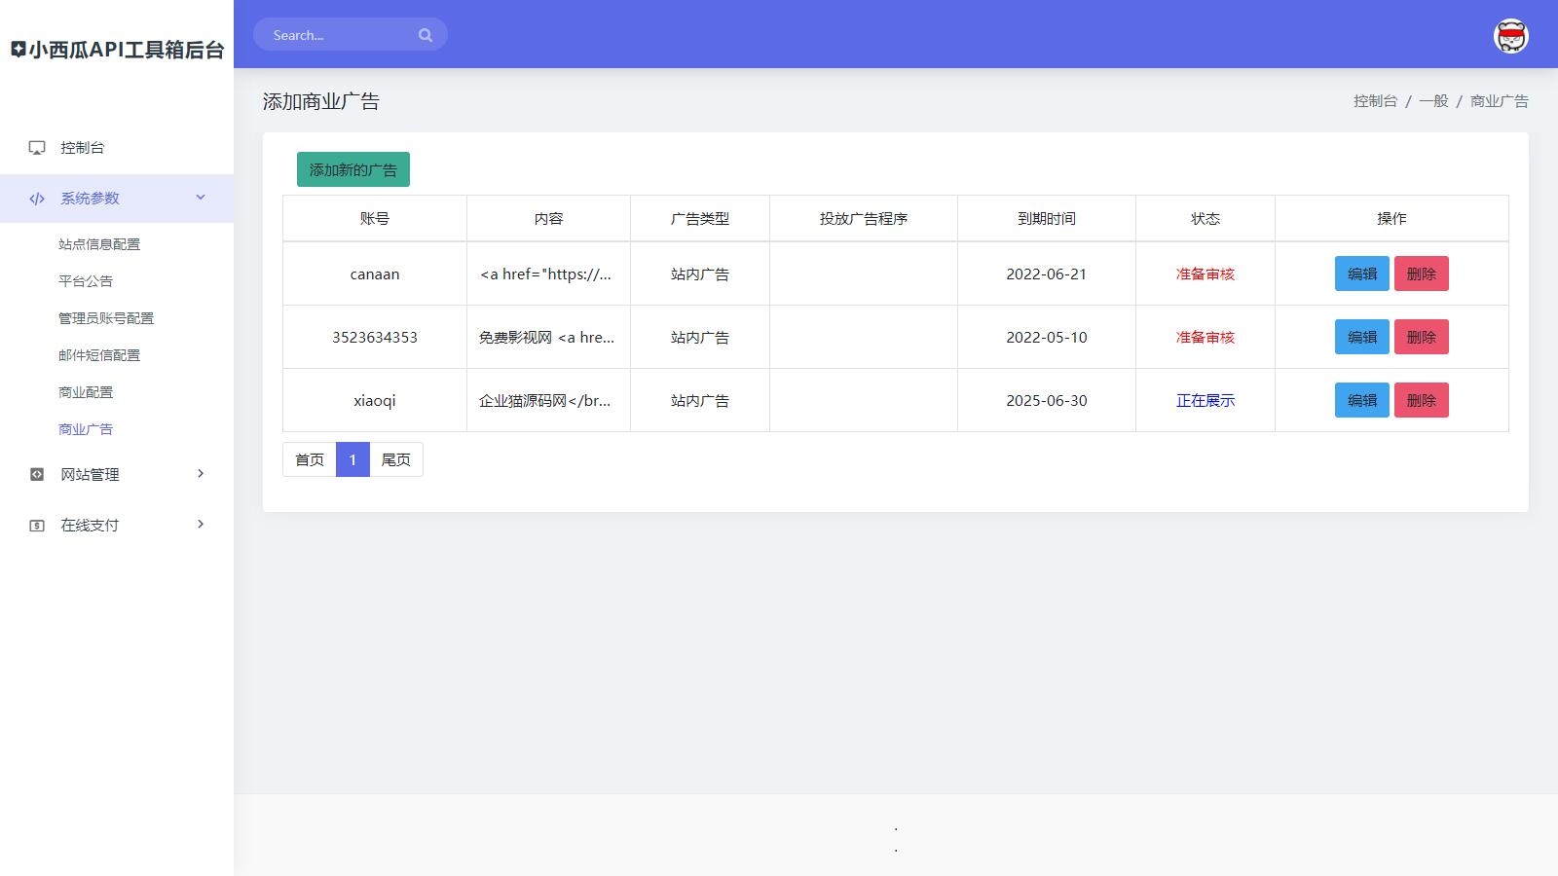
Task: Click 小西瓜API工具箱后台 site title
Action: [127, 50]
